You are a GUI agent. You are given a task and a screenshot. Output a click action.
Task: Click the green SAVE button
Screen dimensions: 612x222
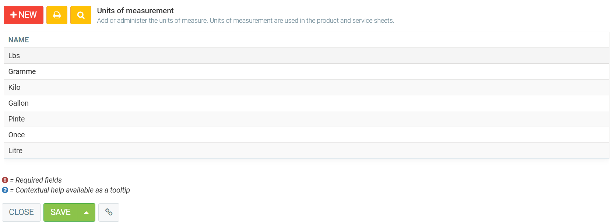60,212
